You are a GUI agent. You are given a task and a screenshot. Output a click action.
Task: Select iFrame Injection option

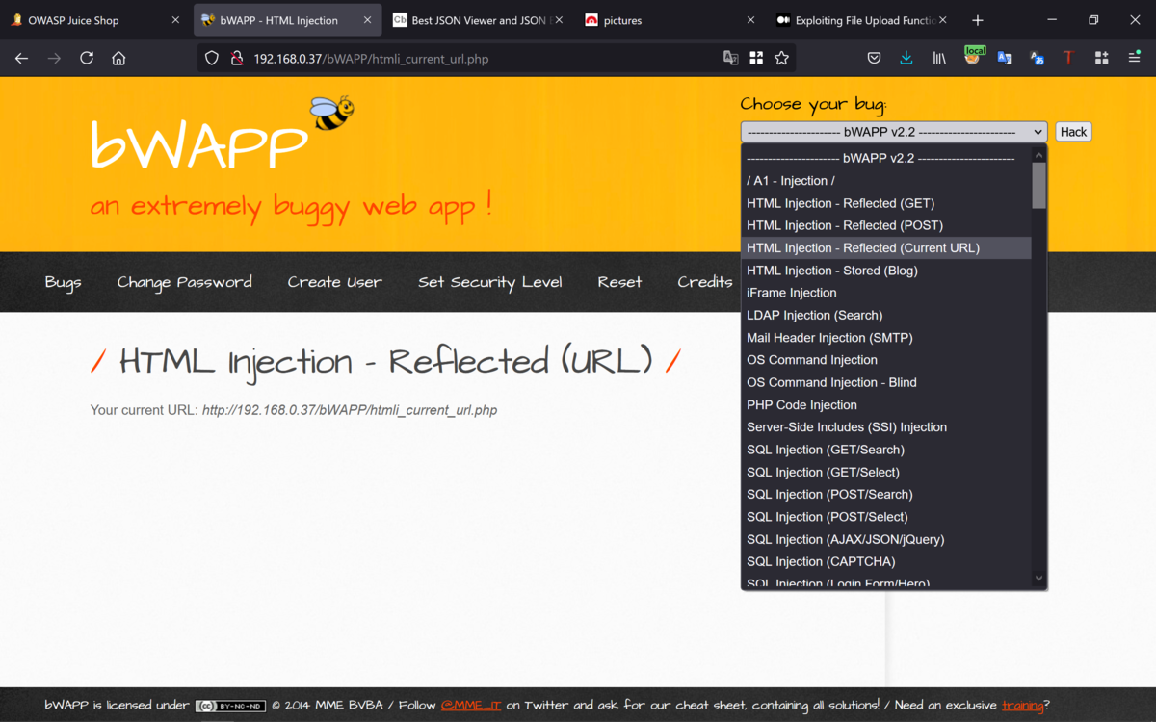886,293
